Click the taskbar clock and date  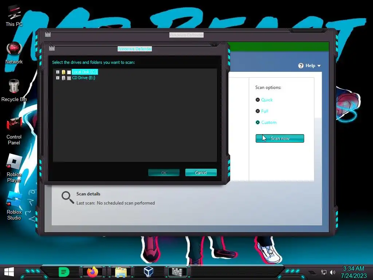point(353,272)
